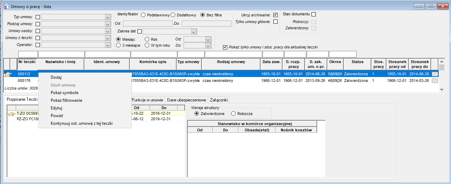This screenshot has height=184, width=451.
Task: Uncheck Ukryj archiwalne
Action: click(275, 15)
